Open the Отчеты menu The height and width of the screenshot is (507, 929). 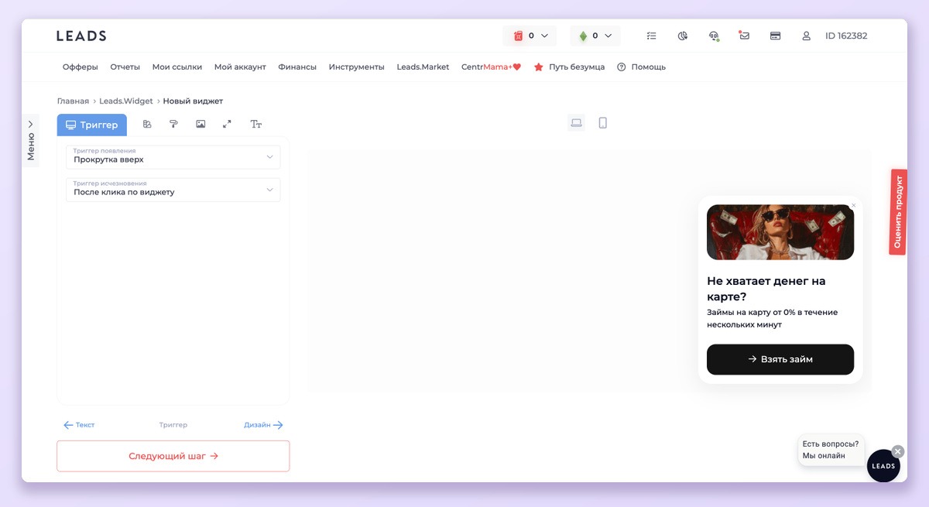125,67
